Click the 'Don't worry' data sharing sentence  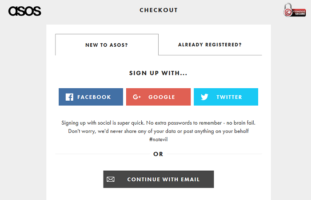point(159,131)
